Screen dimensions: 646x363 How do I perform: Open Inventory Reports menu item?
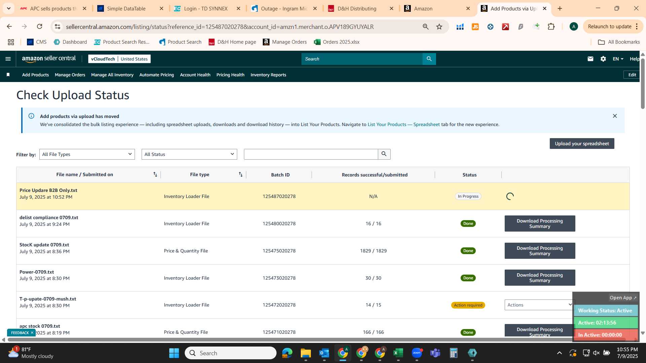coord(268,75)
